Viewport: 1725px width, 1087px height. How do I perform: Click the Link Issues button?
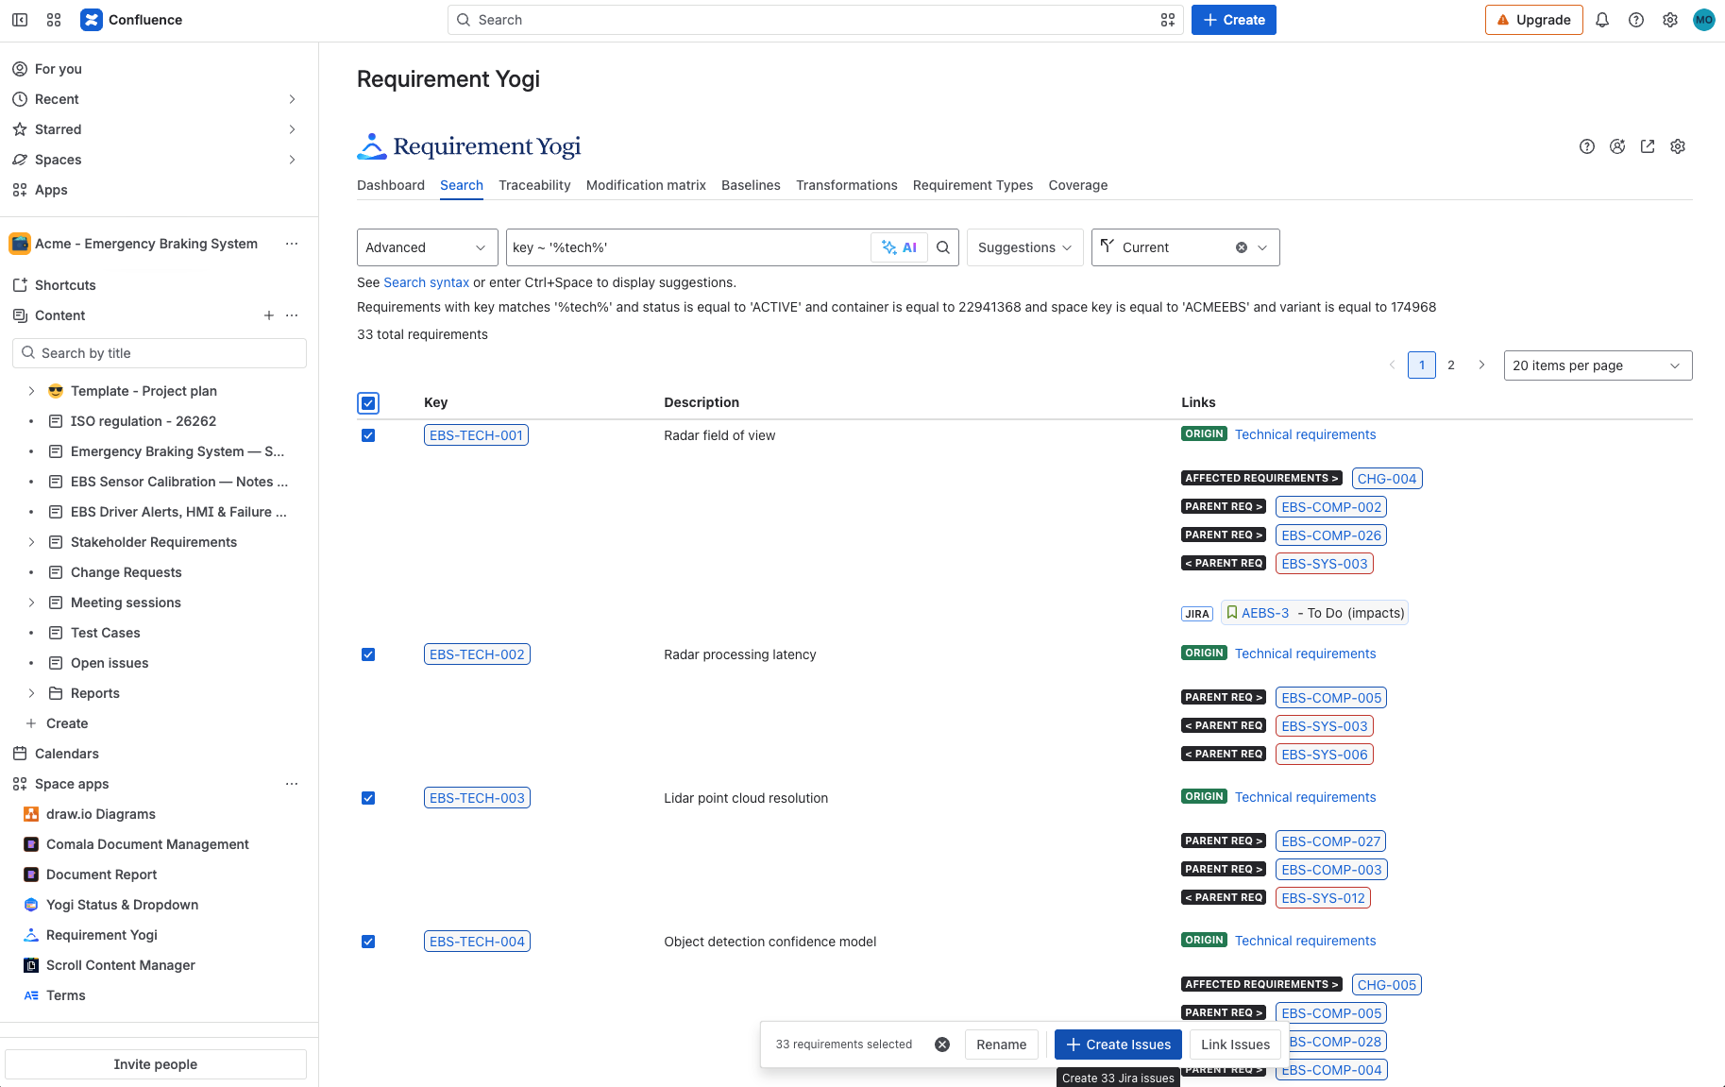pyautogui.click(x=1235, y=1045)
